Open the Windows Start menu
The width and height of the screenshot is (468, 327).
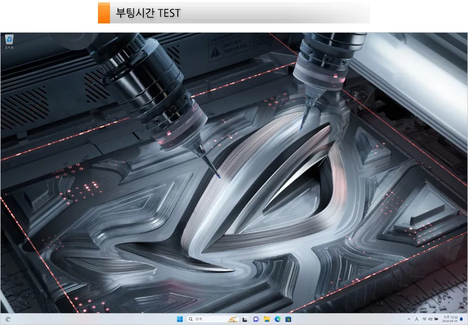click(180, 319)
